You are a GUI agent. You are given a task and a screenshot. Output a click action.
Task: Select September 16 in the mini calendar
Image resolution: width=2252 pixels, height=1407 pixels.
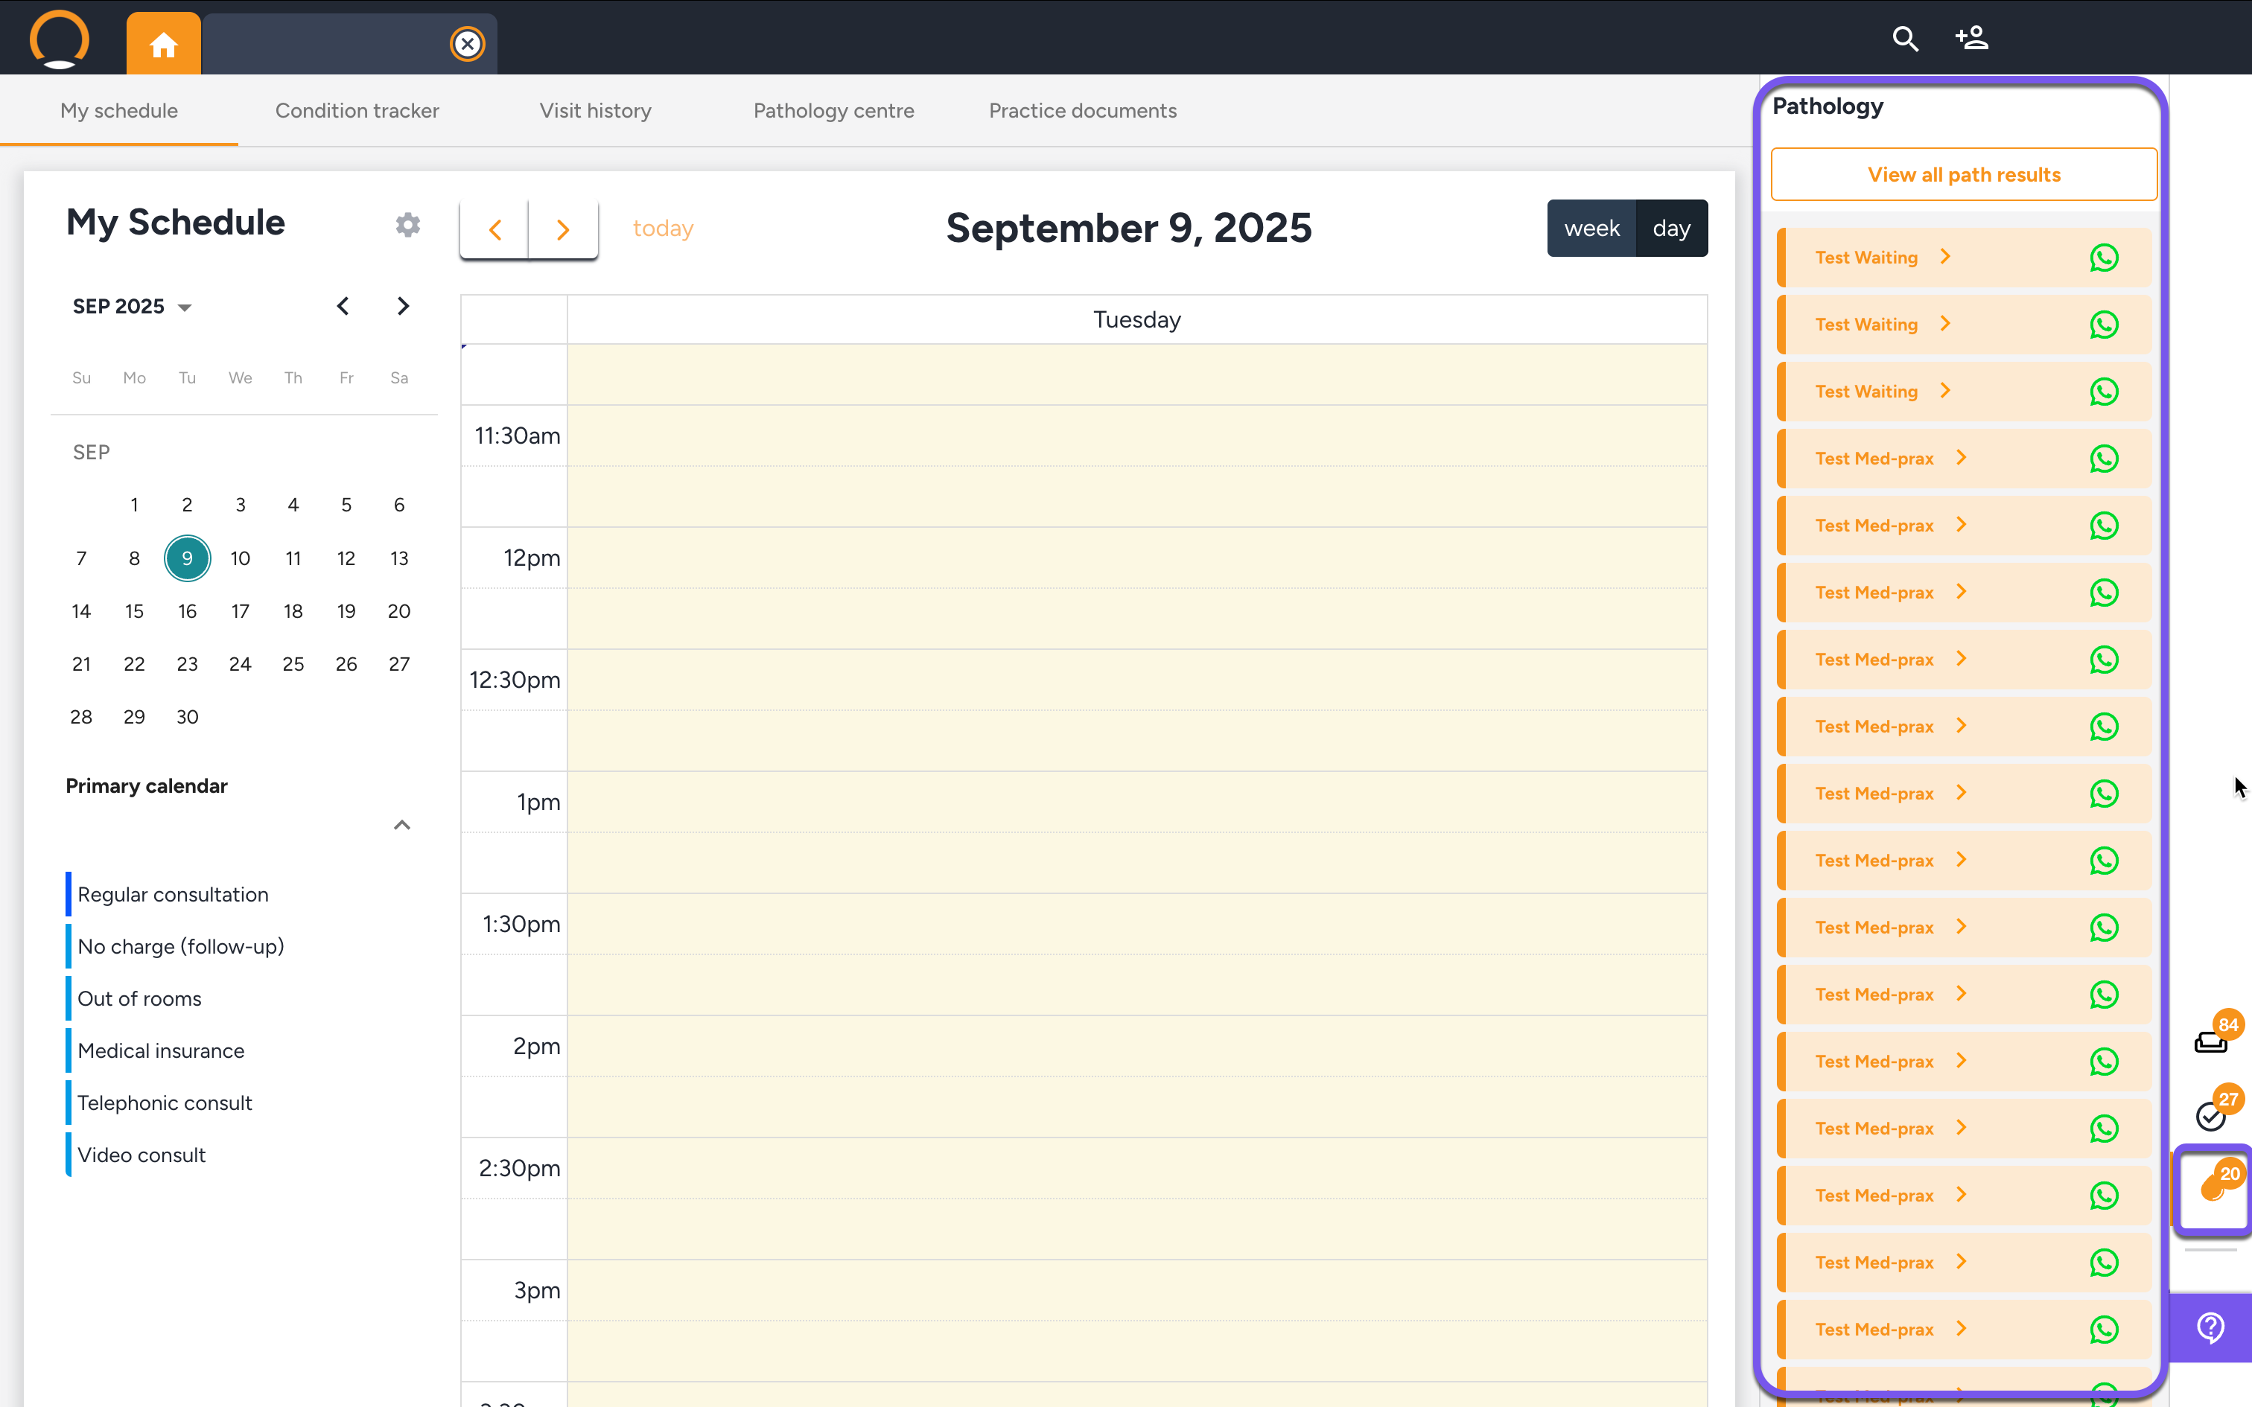pos(187,611)
